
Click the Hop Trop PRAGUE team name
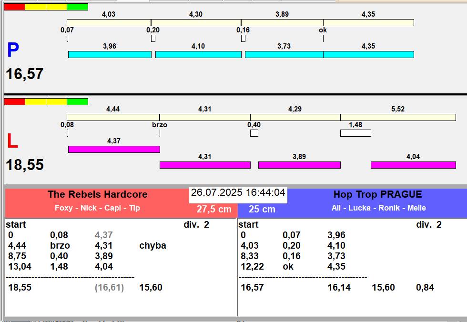(x=377, y=194)
